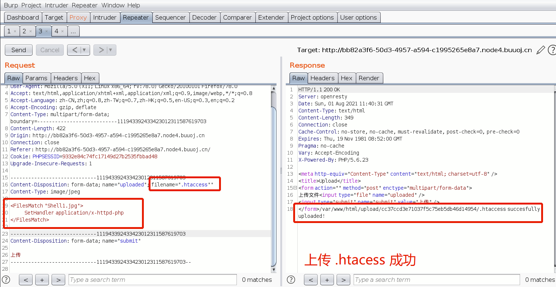Open the User options tab
The width and height of the screenshot is (556, 287).
358,17
